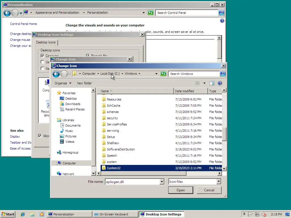
Task: Open the Organize dropdown menu
Action: pos(63,83)
